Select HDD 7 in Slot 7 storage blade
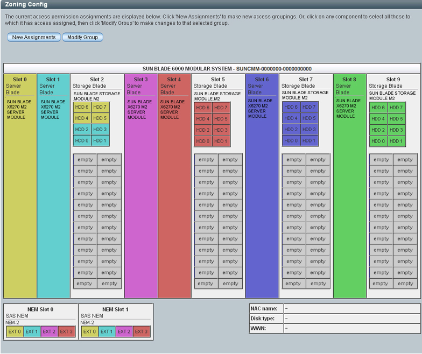 coord(309,107)
